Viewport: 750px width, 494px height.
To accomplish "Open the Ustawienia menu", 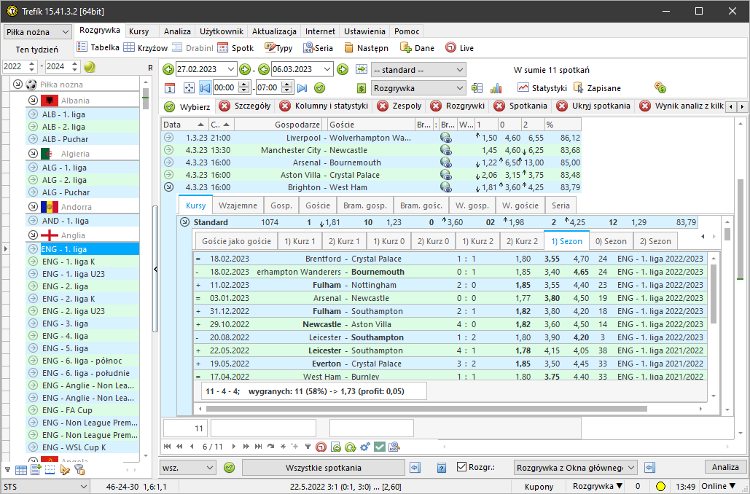I will [364, 32].
